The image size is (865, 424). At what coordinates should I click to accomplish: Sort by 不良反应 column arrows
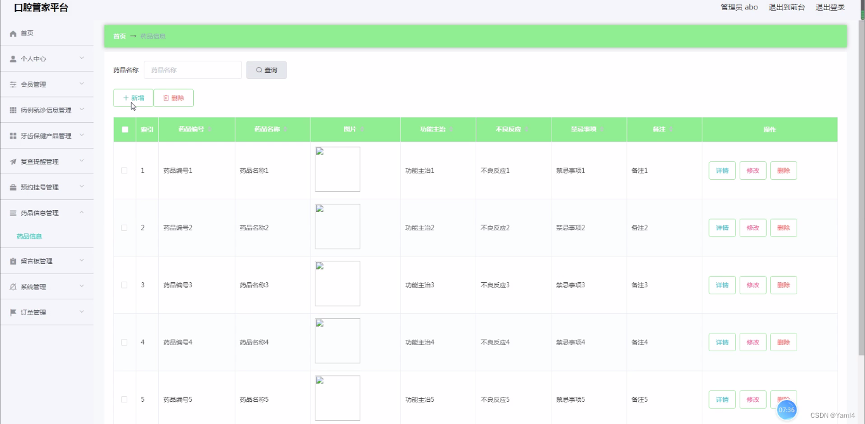tap(526, 129)
